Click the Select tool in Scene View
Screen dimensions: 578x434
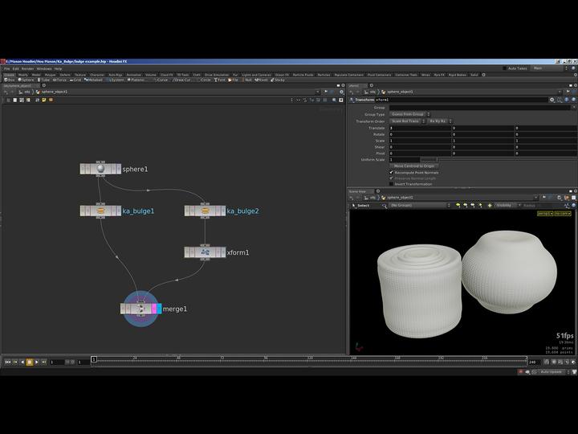360,205
